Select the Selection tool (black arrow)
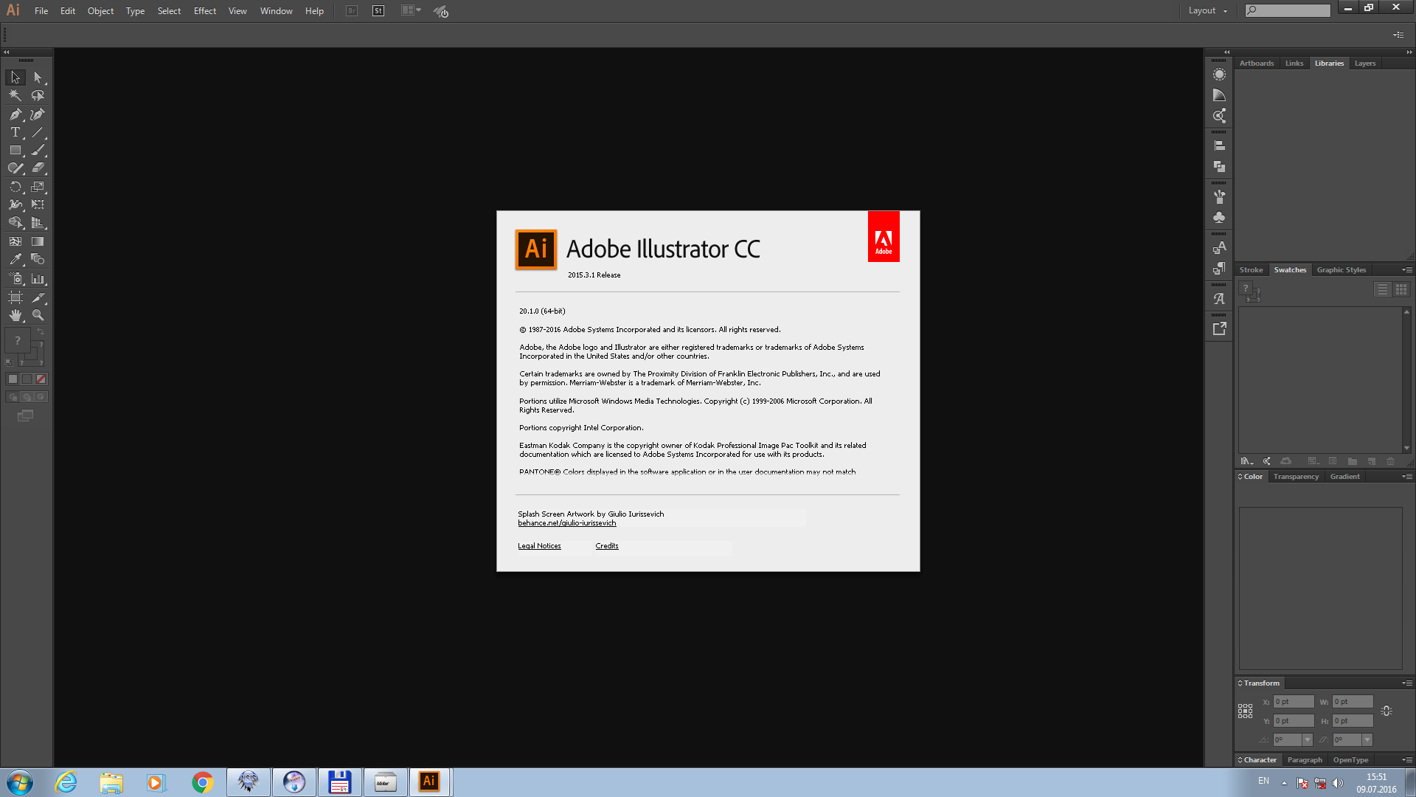The height and width of the screenshot is (797, 1416). pyautogui.click(x=15, y=77)
